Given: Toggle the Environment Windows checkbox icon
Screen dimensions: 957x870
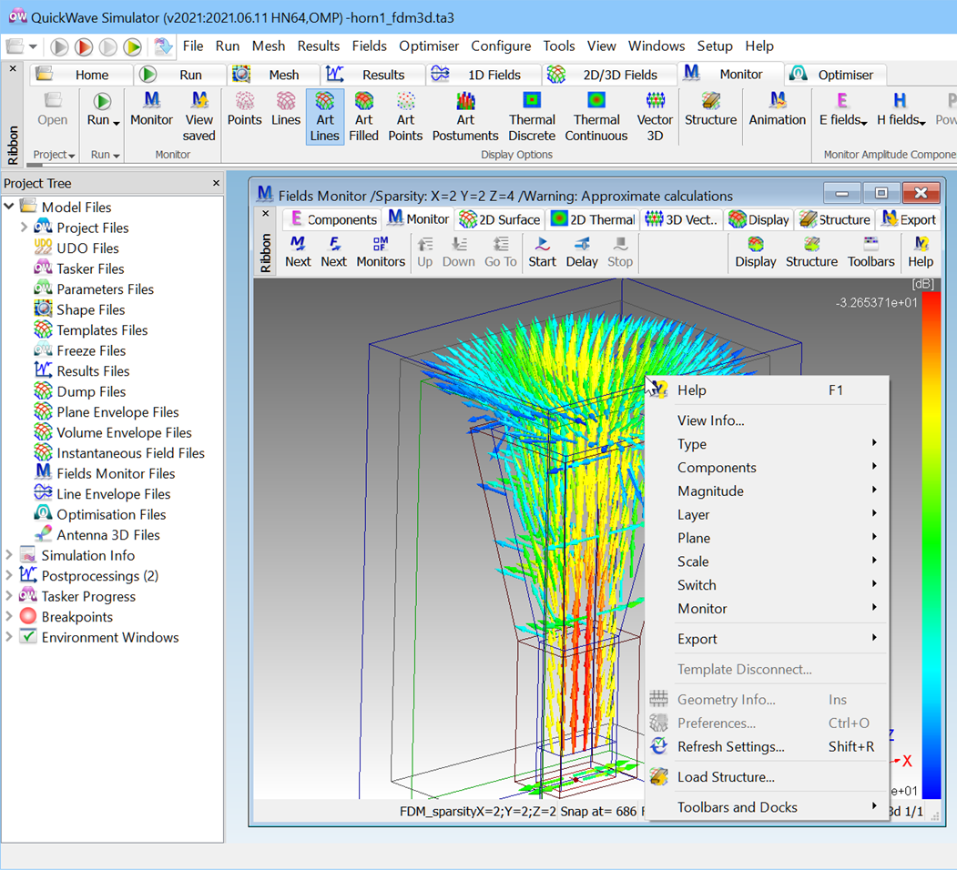Looking at the screenshot, I should (x=28, y=636).
